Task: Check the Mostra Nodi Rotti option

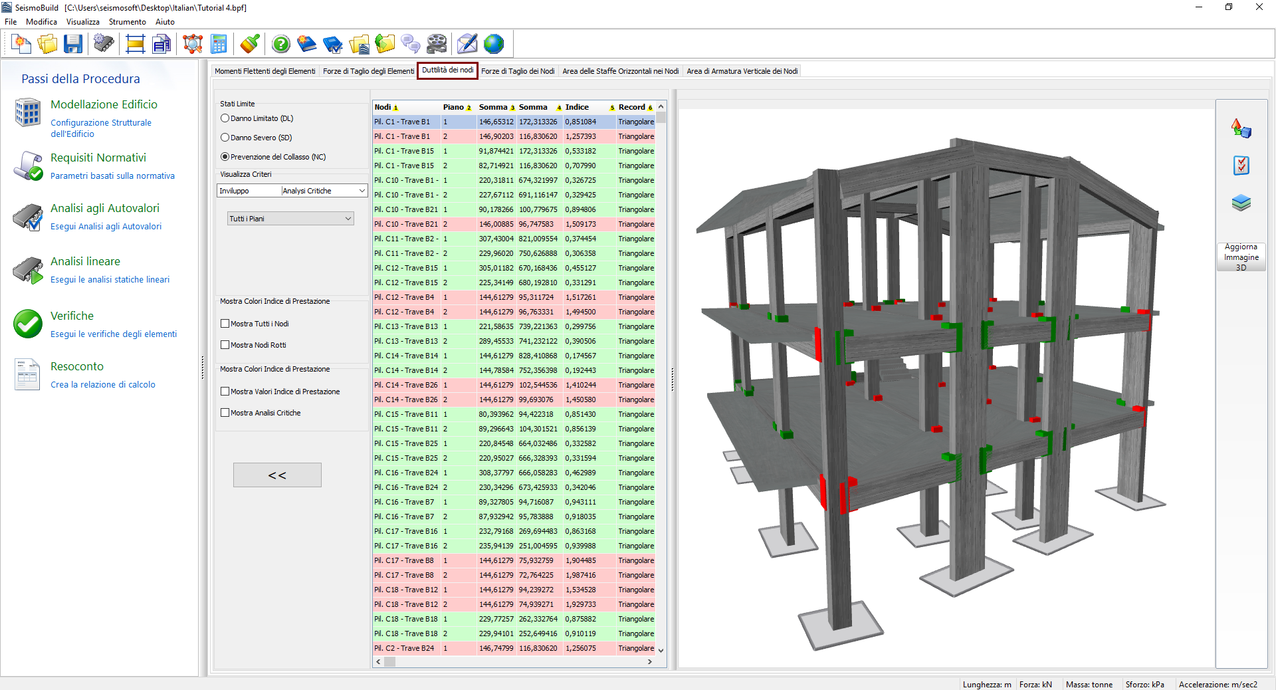Action: pyautogui.click(x=225, y=345)
